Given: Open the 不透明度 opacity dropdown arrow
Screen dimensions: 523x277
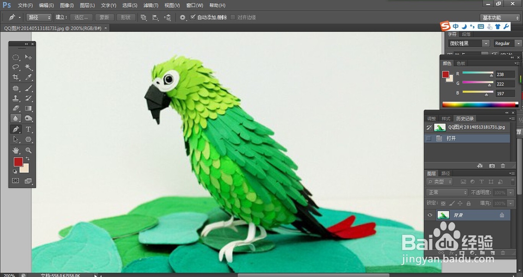Looking at the screenshot, I should (510, 193).
